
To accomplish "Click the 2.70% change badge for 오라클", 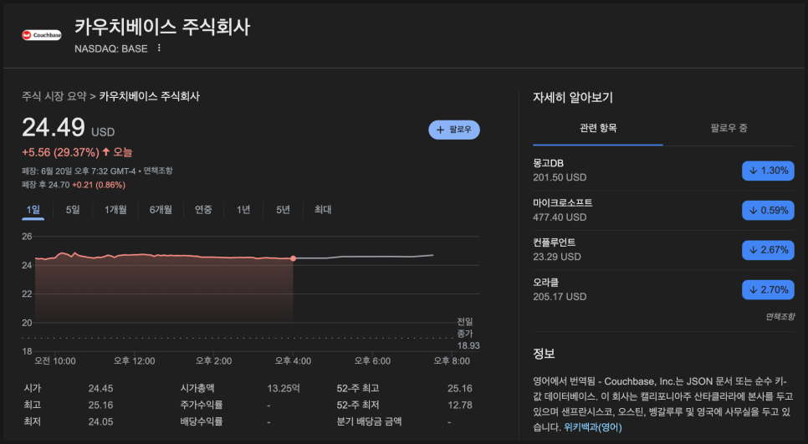I will [768, 289].
